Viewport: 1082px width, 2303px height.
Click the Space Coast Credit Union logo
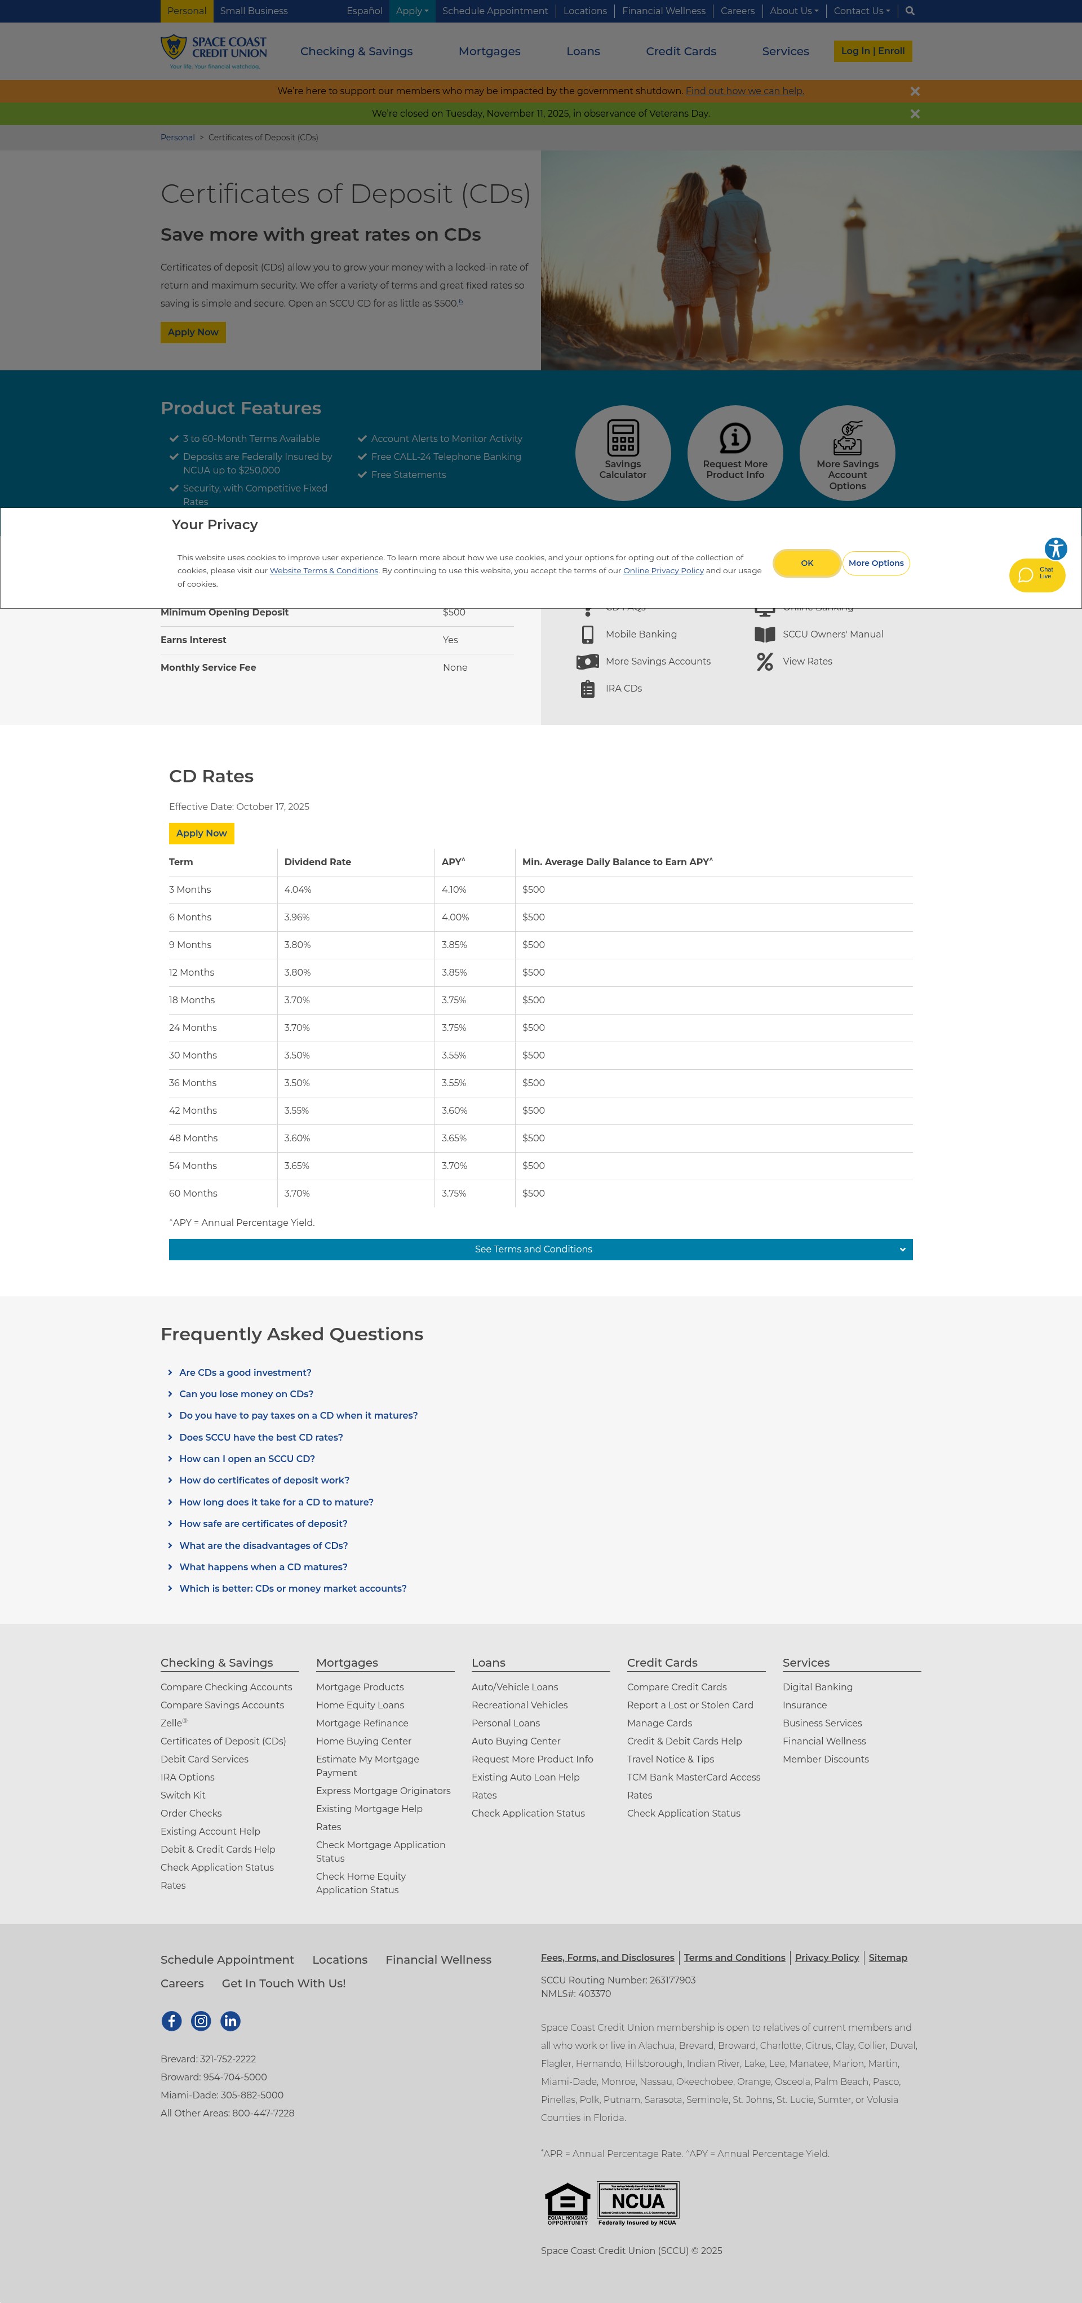(214, 51)
